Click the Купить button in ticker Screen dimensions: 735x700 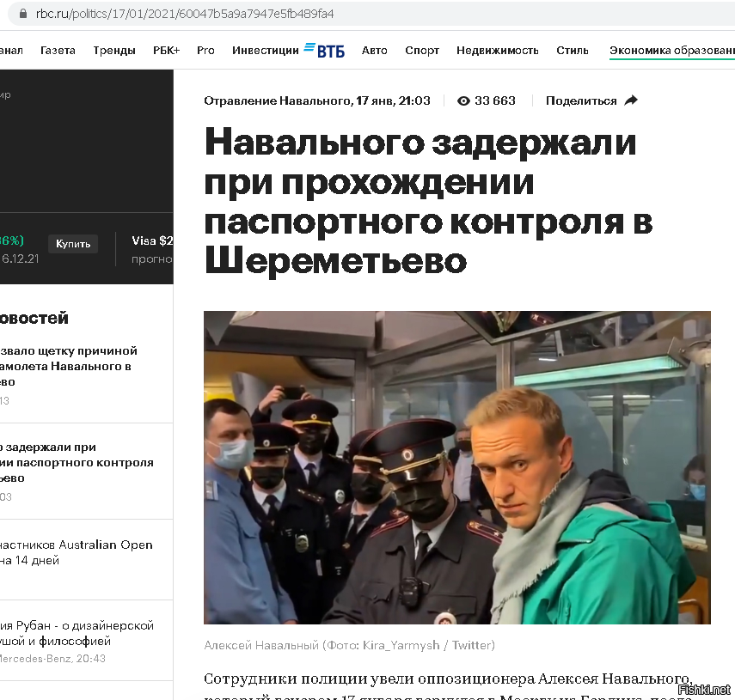click(73, 244)
